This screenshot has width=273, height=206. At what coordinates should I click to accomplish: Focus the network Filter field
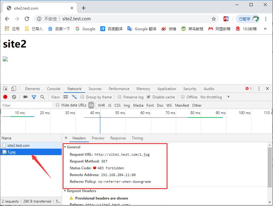[x=27, y=105]
